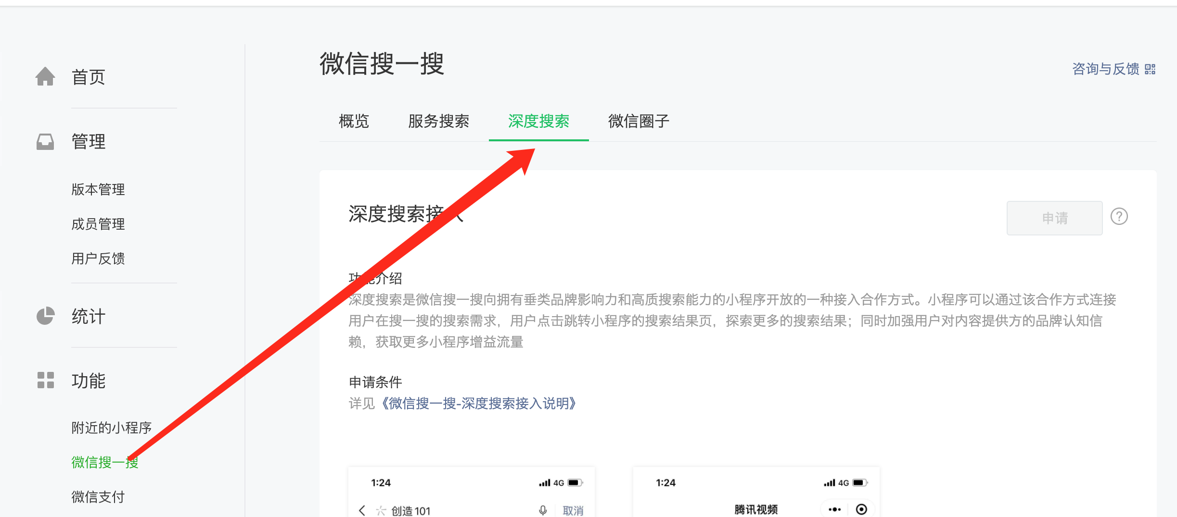
Task: Click the 首页 house icon
Action: [45, 76]
